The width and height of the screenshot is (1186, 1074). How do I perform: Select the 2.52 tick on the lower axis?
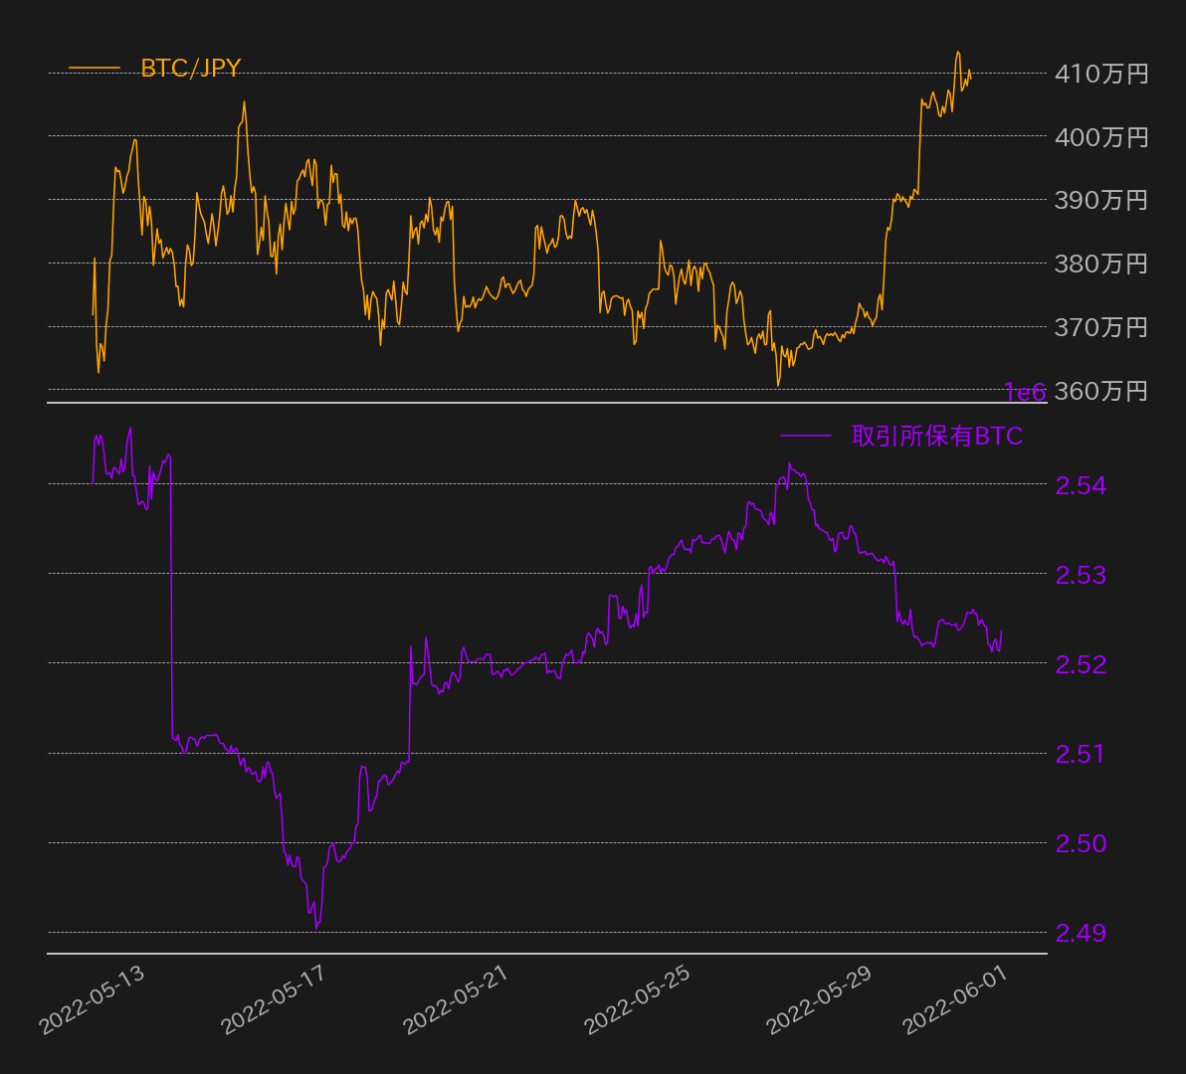point(1080,664)
